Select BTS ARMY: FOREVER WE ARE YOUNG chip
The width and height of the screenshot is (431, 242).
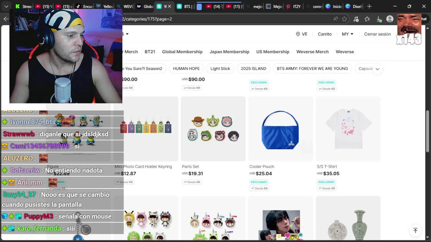point(312,69)
